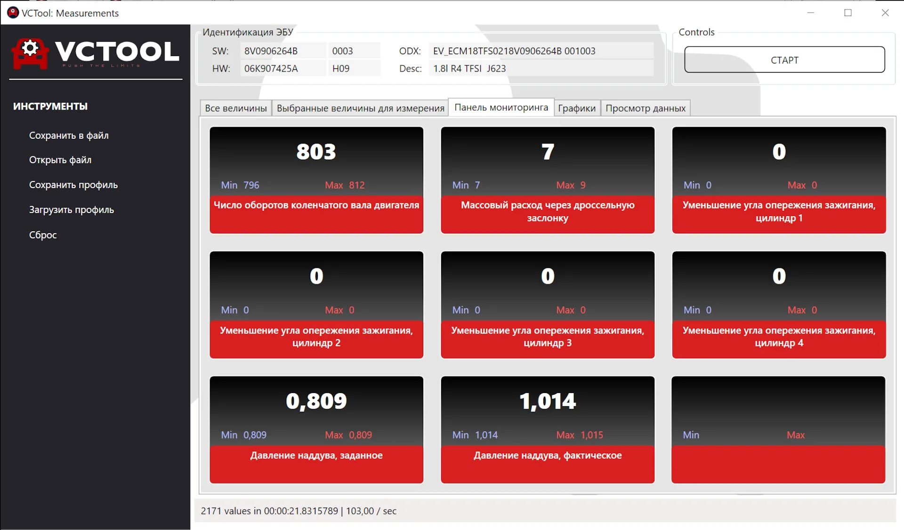This screenshot has width=904, height=530.
Task: Choose Загрузить профиль option
Action: (72, 210)
